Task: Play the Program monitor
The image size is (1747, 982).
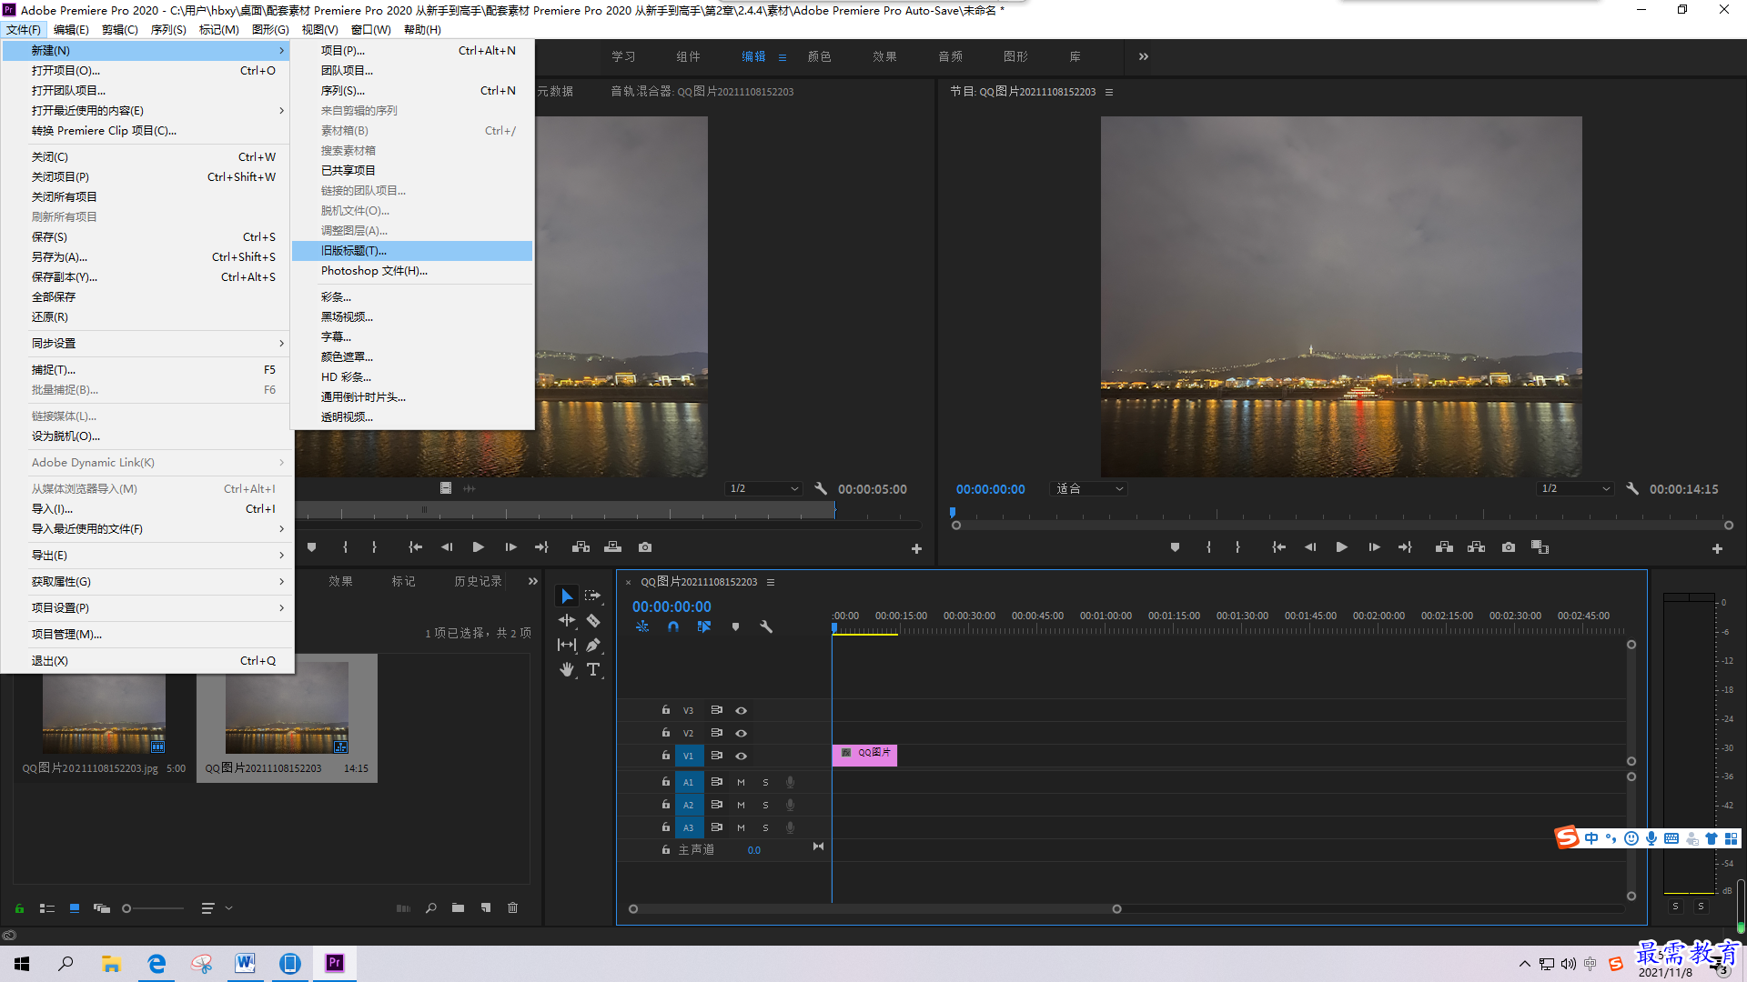Action: [1341, 547]
